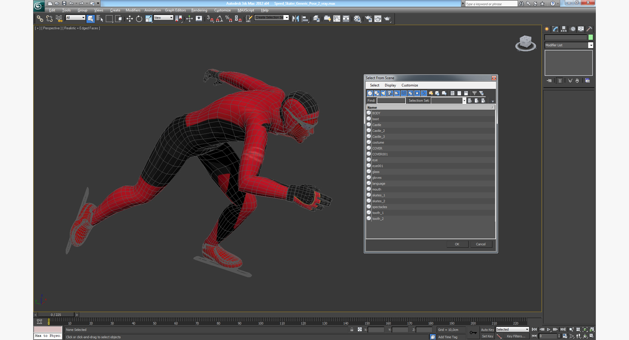The height and width of the screenshot is (340, 629).
Task: Select the Link tool in main toolbar
Action: pyautogui.click(x=40, y=18)
